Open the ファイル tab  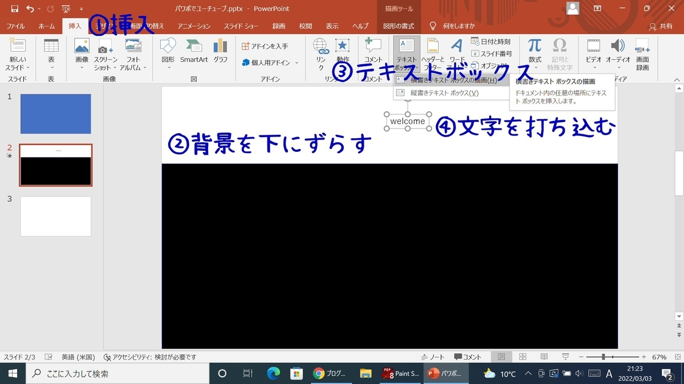pos(15,26)
